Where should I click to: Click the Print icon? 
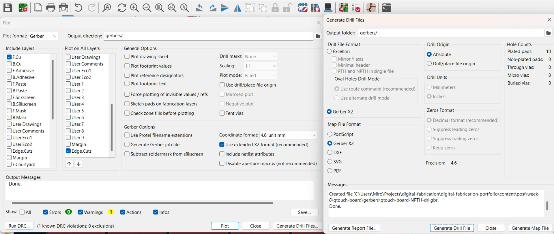click(x=51, y=8)
